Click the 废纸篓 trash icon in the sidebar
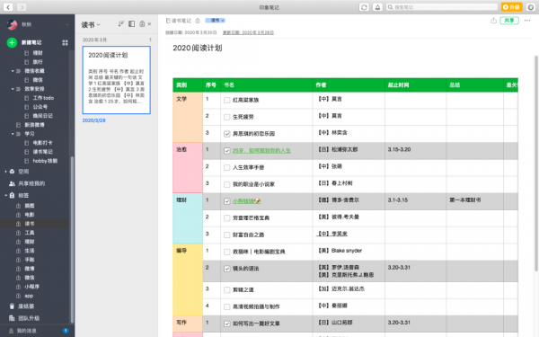Viewport: 539px width, 337px height. coord(12,306)
